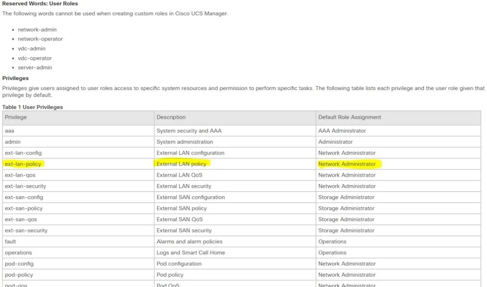This screenshot has height=287, width=487.
Task: Click the Privileges section heading
Action: (15, 78)
